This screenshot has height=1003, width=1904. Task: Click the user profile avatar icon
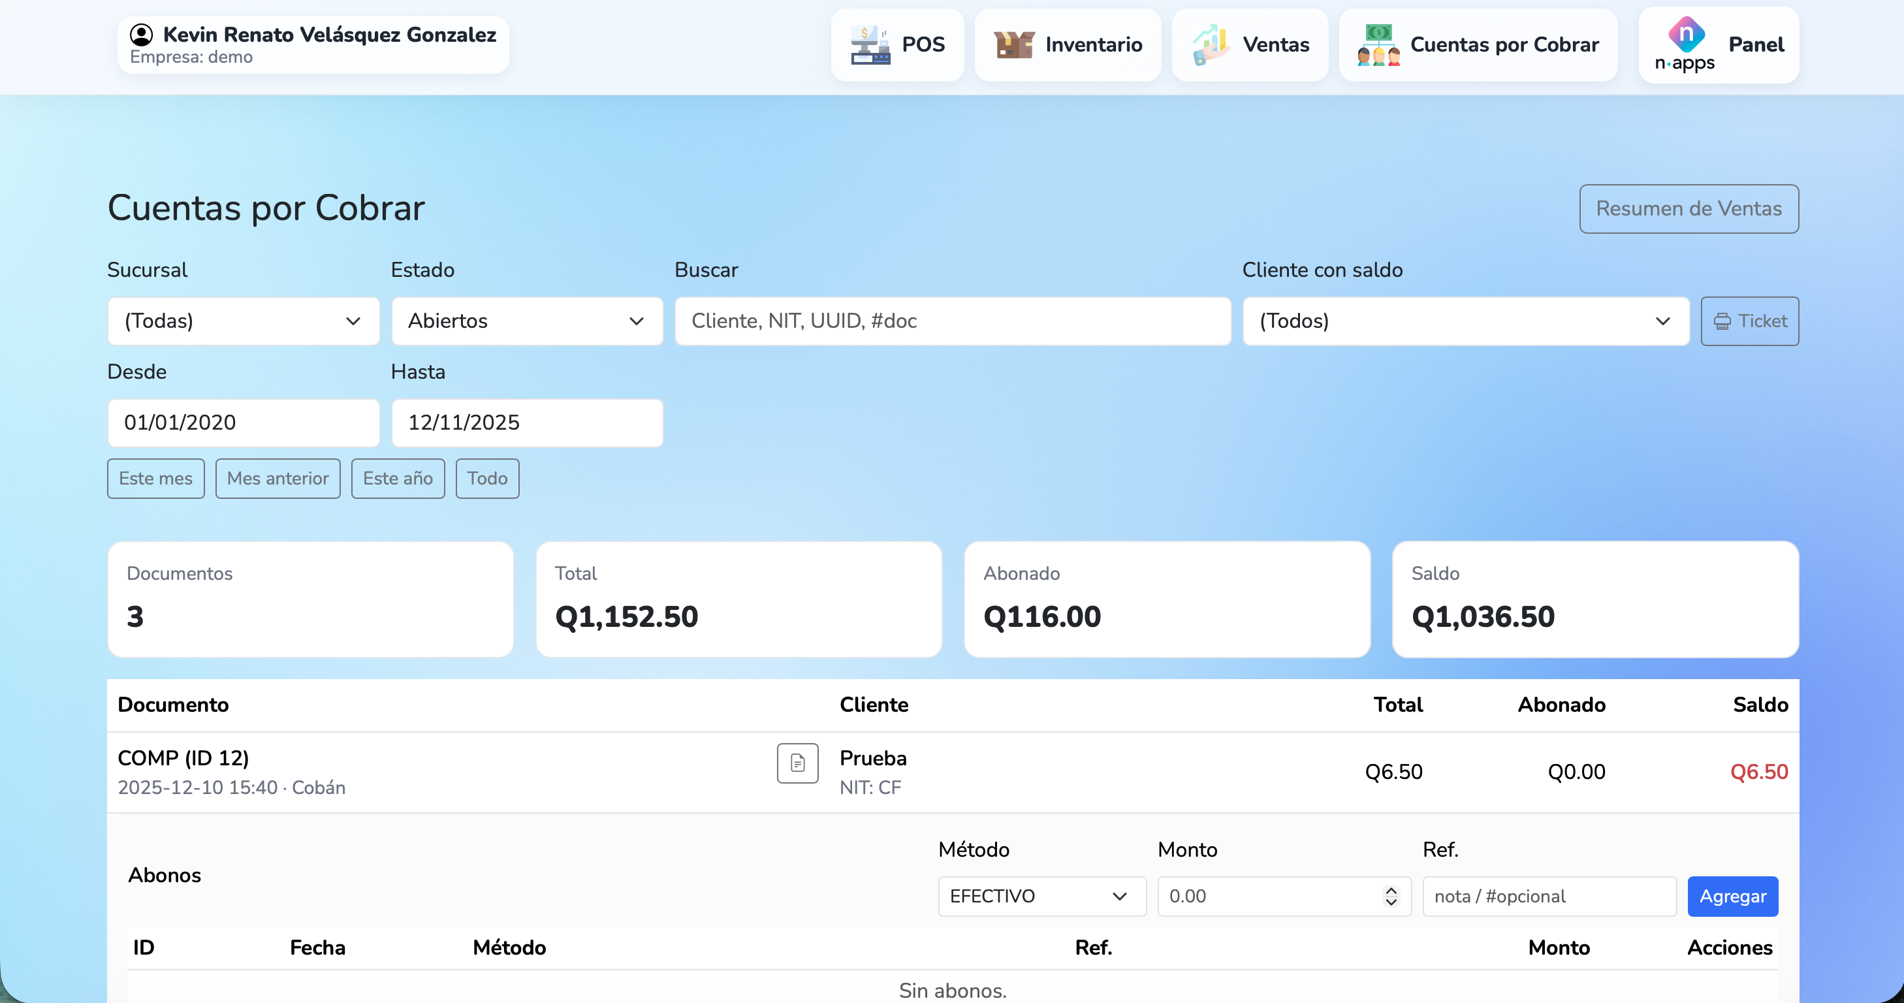pos(141,34)
